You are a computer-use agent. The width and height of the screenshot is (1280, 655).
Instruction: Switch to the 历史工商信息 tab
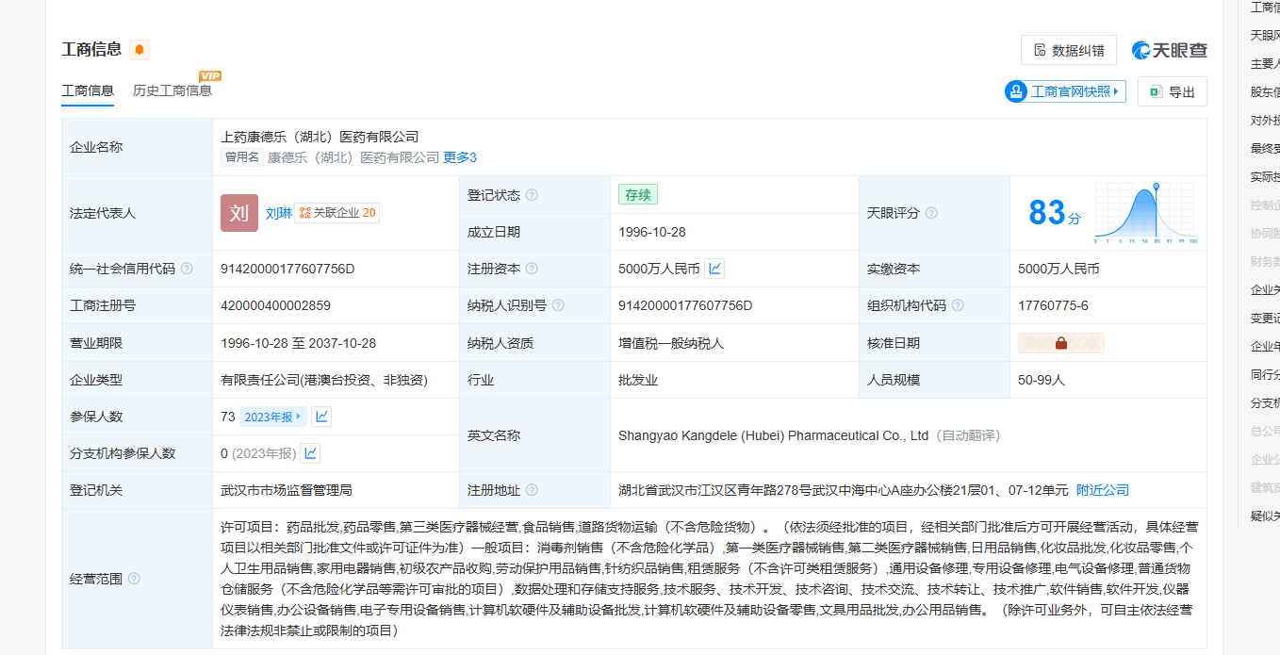pos(172,90)
